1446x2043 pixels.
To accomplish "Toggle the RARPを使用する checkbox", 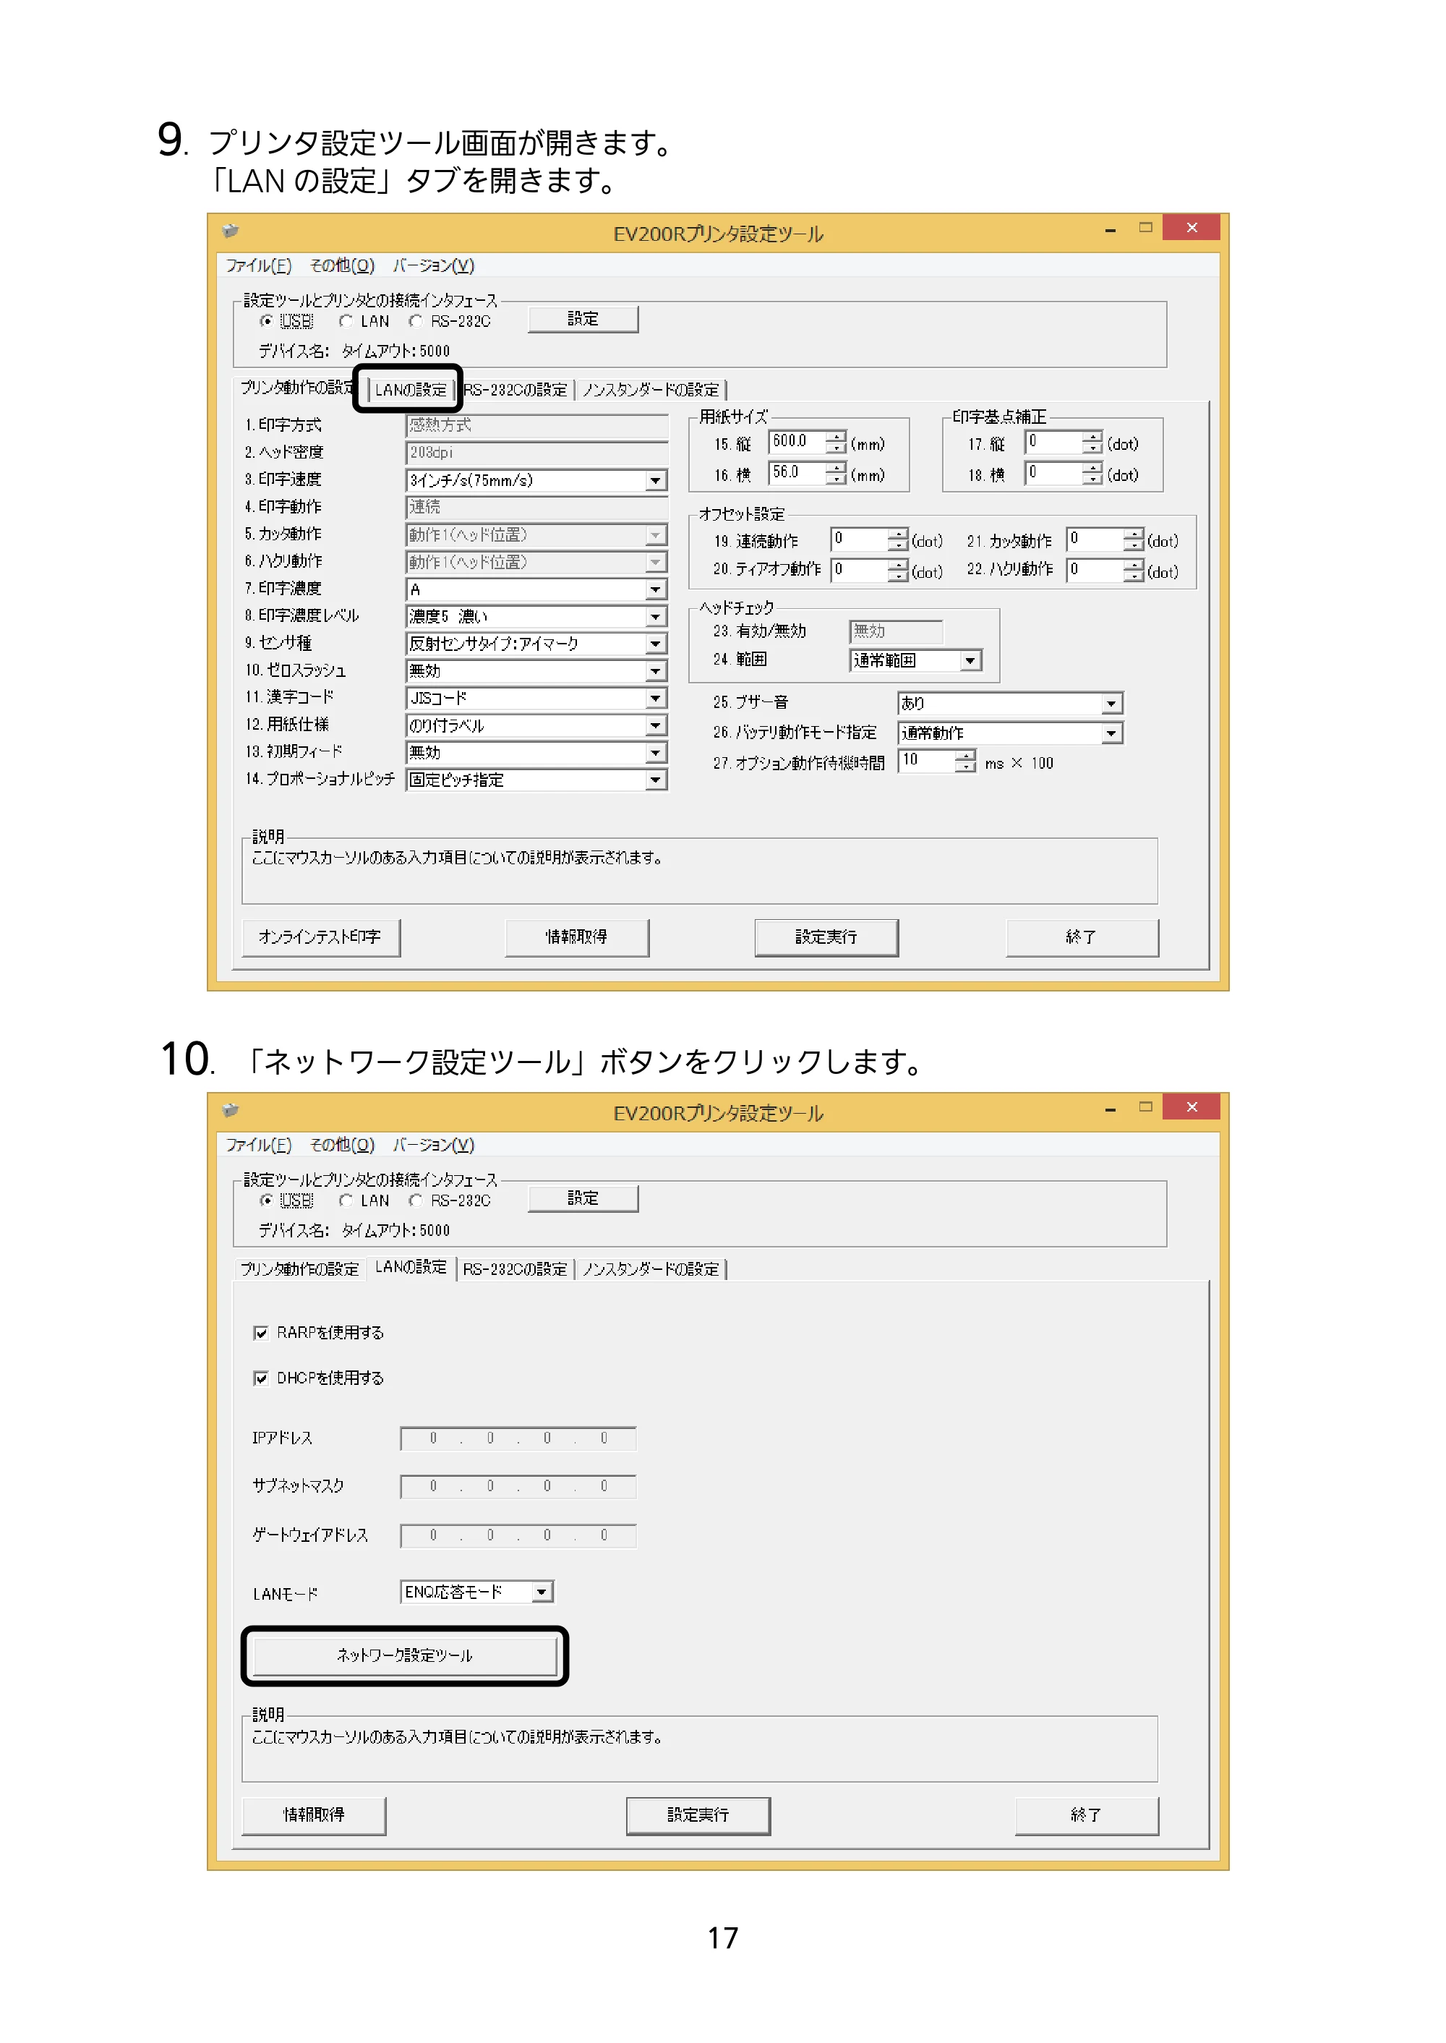I will click(261, 1332).
